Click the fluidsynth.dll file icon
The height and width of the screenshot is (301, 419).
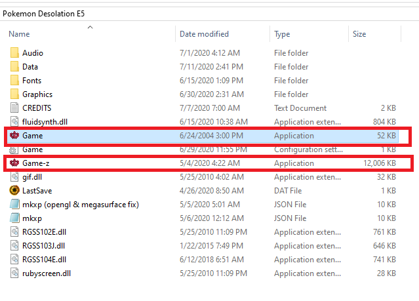click(x=14, y=122)
